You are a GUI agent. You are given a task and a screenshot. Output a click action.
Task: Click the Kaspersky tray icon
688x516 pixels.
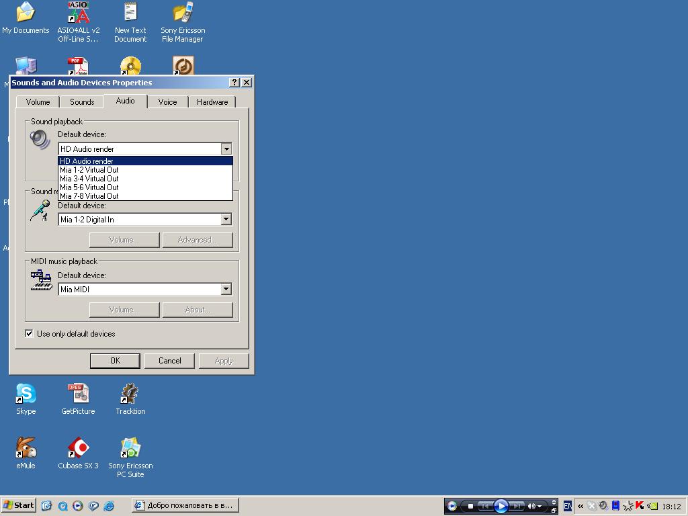[x=640, y=506]
